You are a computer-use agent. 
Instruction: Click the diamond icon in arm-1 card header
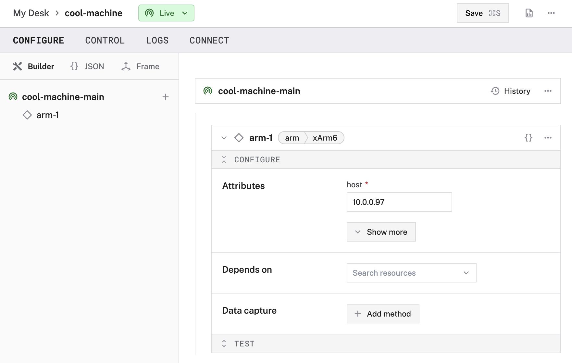pos(239,138)
